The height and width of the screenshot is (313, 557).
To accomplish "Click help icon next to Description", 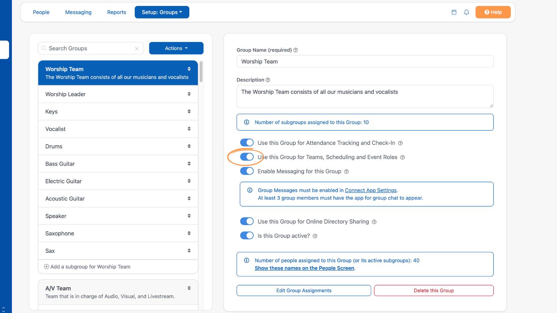I will tap(268, 80).
